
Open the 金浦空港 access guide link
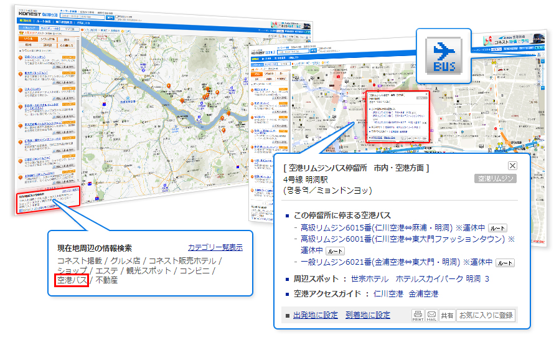(x=423, y=294)
